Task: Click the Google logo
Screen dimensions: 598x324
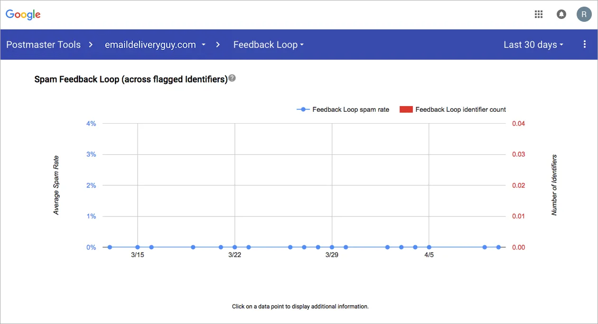Action: tap(23, 15)
